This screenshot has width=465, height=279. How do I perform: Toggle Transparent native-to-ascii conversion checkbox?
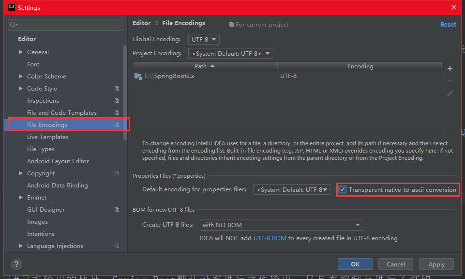click(343, 189)
